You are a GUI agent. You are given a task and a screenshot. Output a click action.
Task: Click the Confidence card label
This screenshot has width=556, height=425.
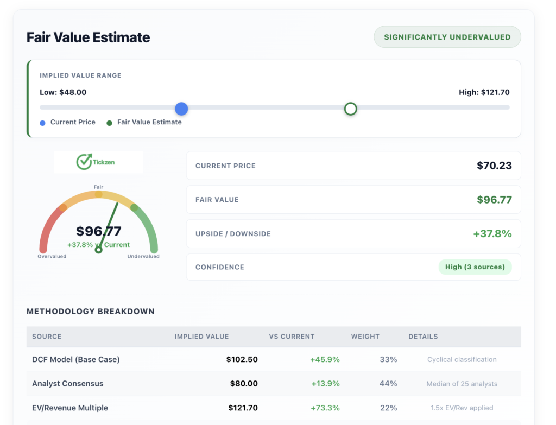click(220, 267)
